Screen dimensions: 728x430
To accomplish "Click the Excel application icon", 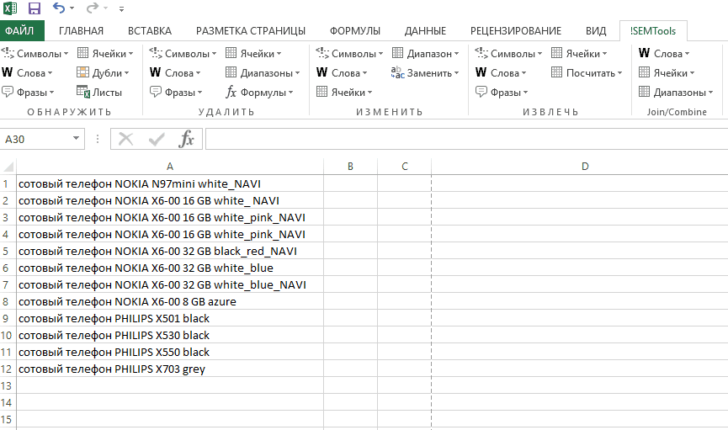I will click(10, 8).
